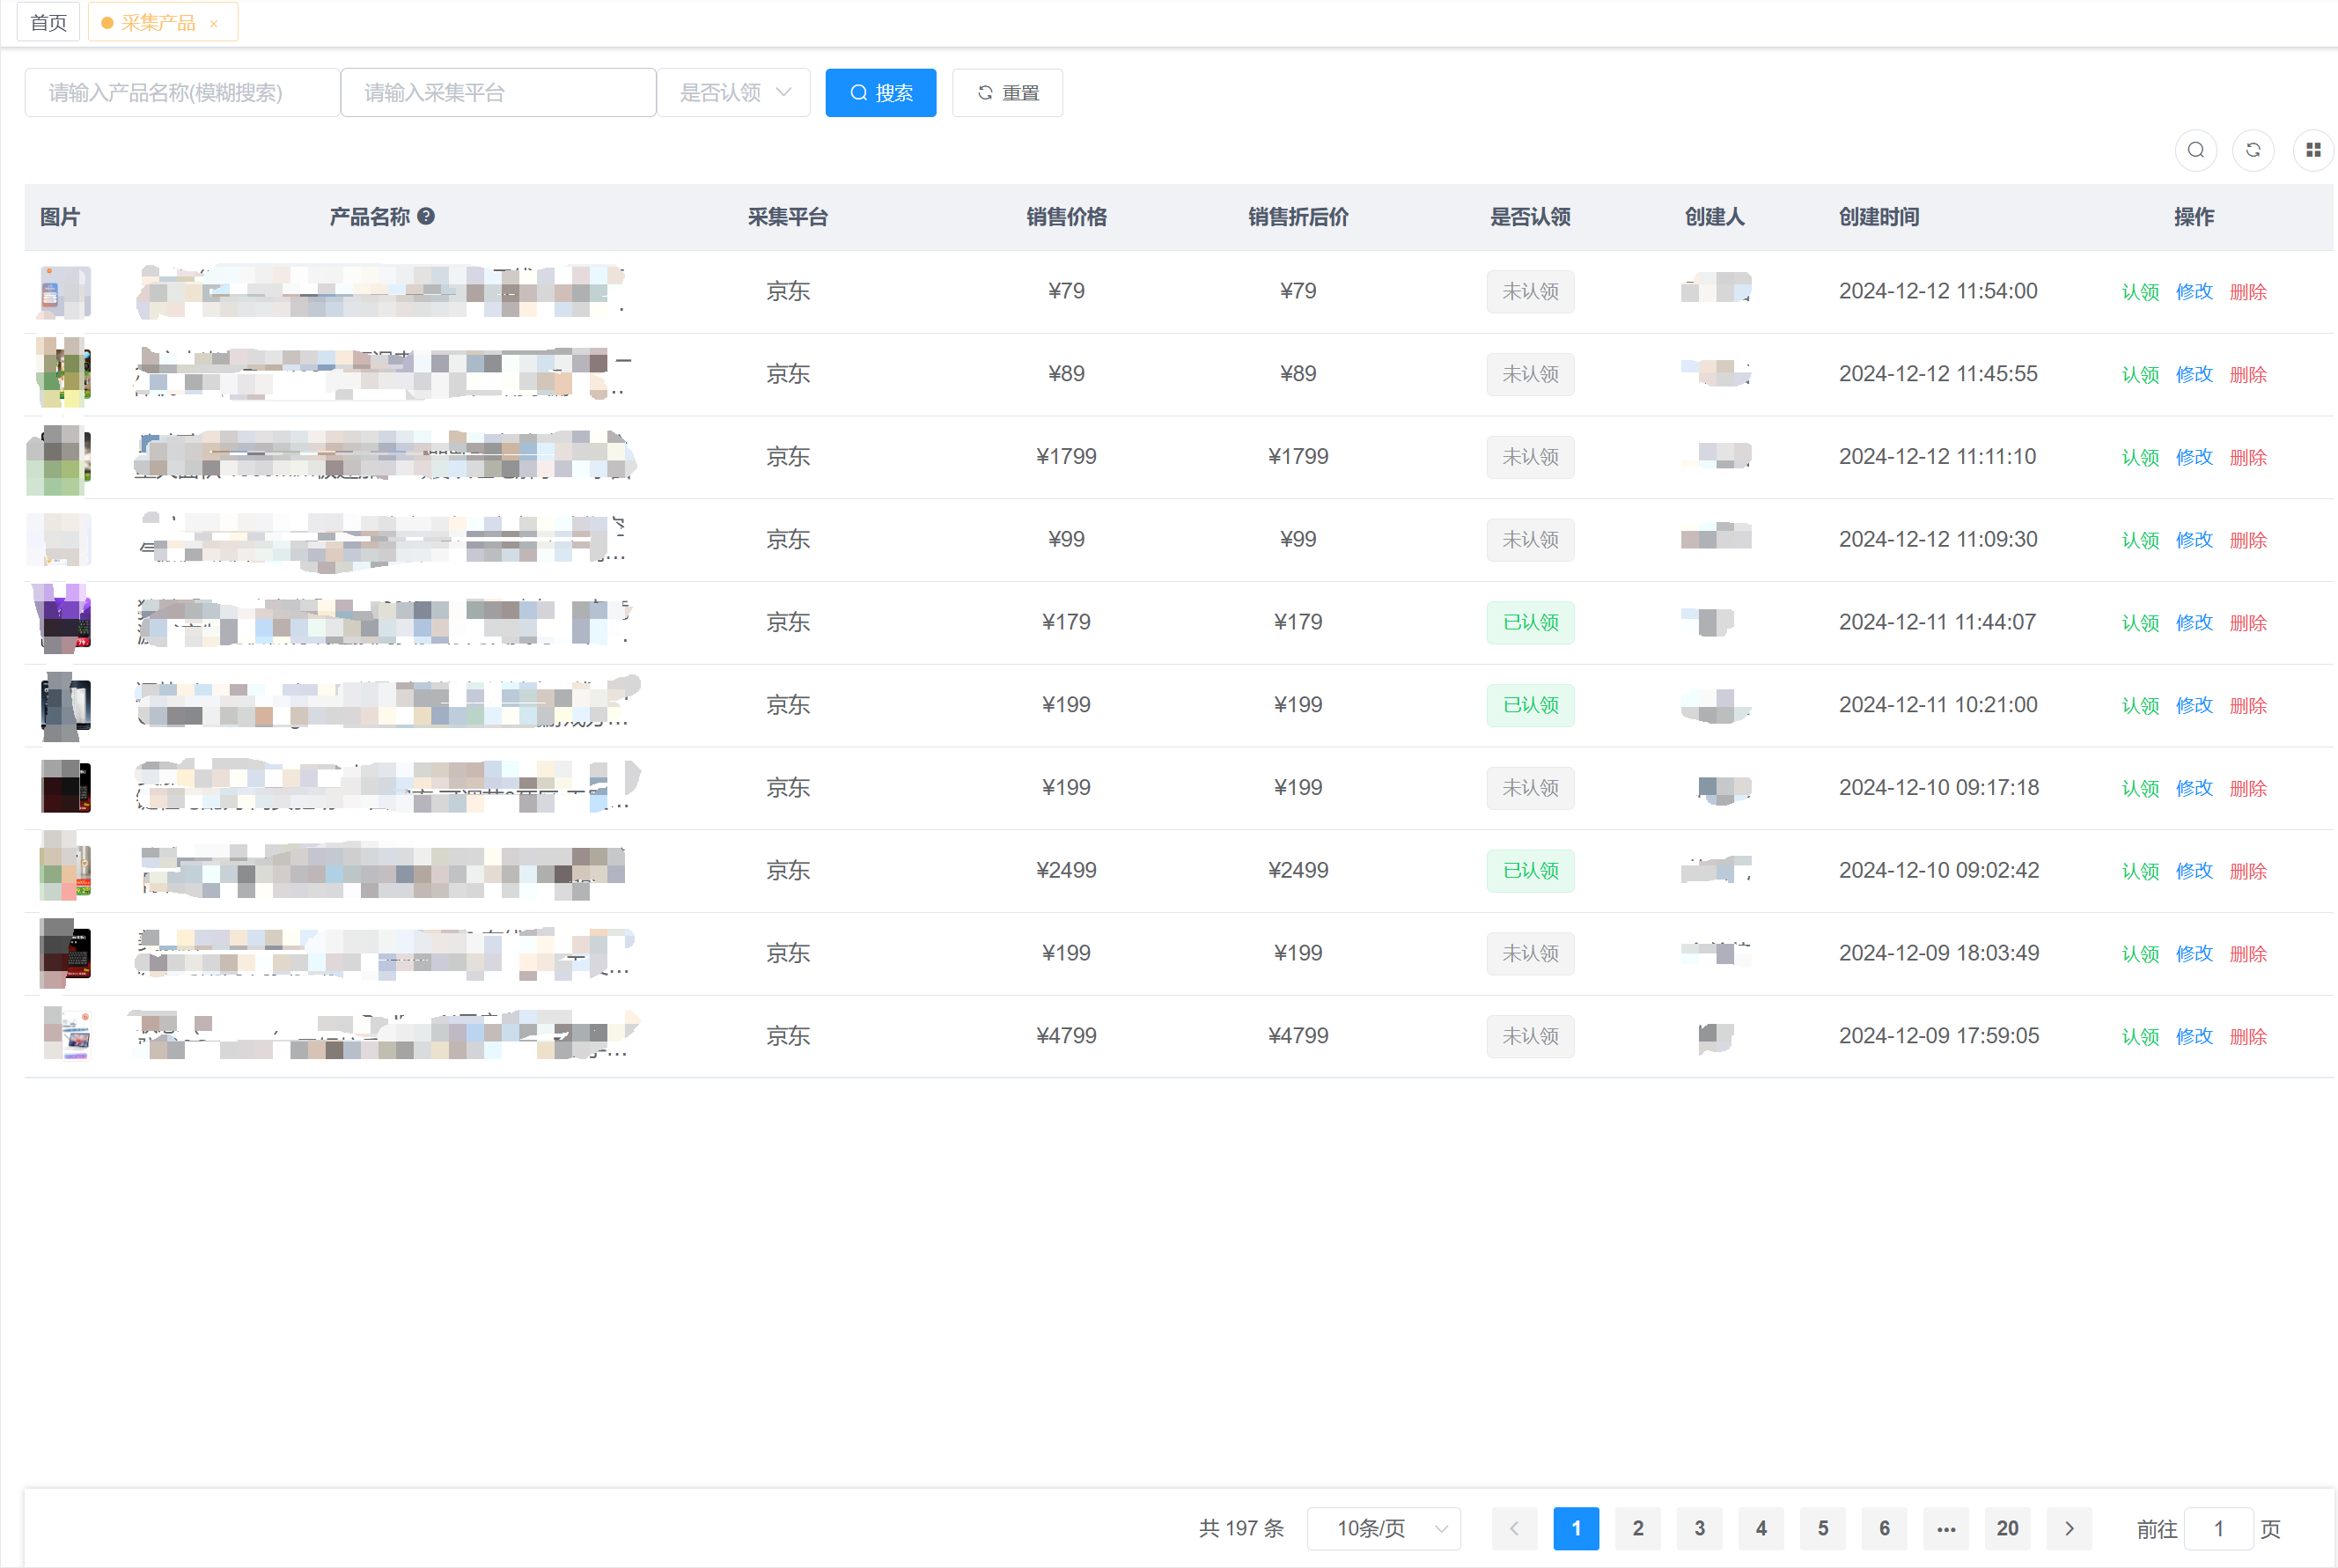Screen dimensions: 2338x1568
Task: Click the help icon next to 产品名称
Action: coord(426,216)
